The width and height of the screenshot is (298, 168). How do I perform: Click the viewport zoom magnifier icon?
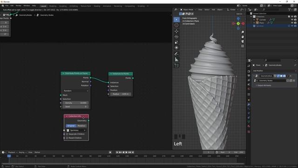coord(243,32)
